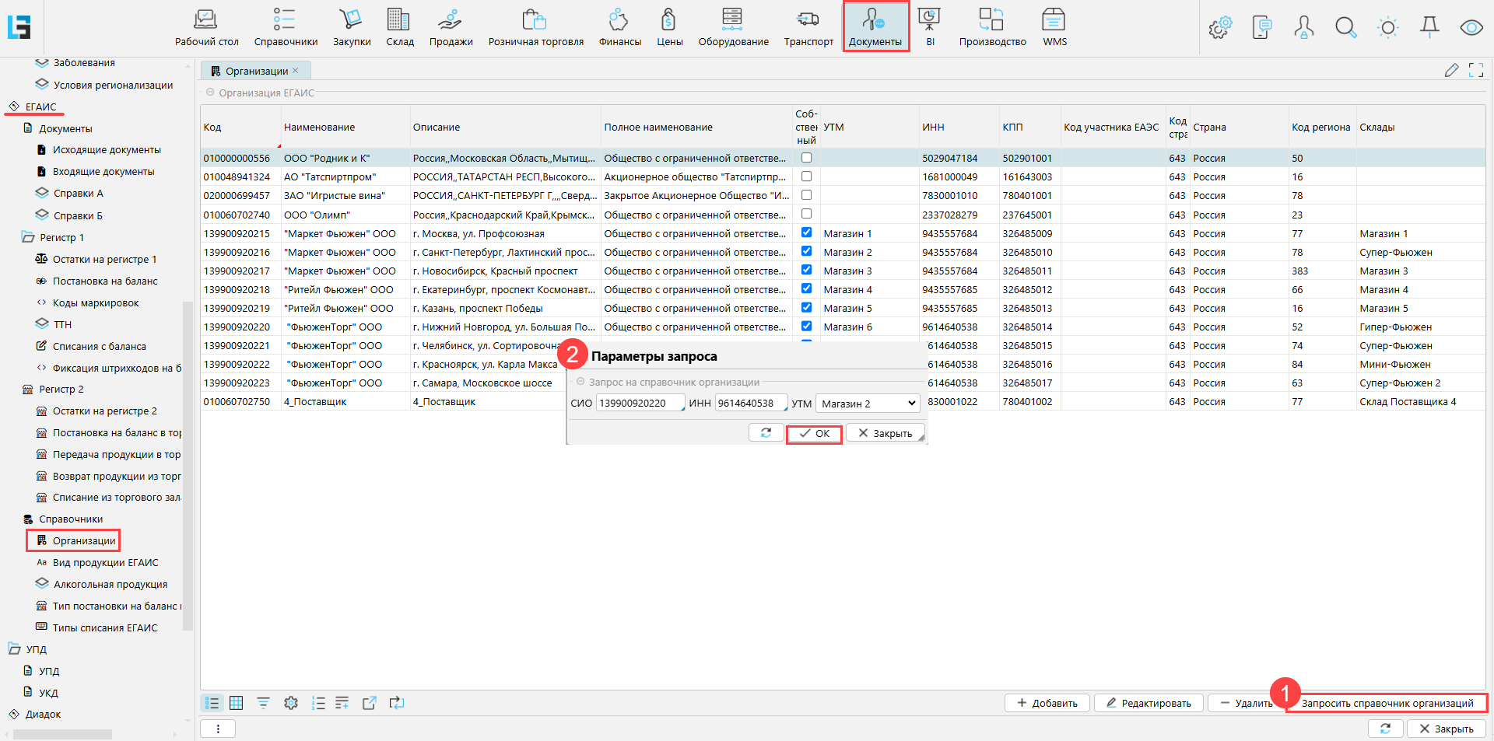
Task: Click the Запросить справочник организаций button
Action: coord(1387,703)
